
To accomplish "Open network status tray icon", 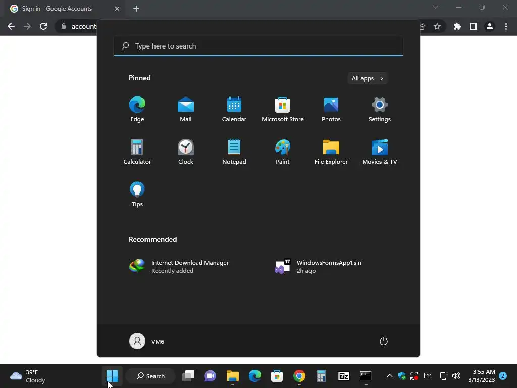I will coord(444,376).
